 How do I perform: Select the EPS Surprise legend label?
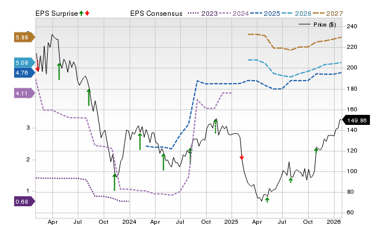tap(57, 14)
